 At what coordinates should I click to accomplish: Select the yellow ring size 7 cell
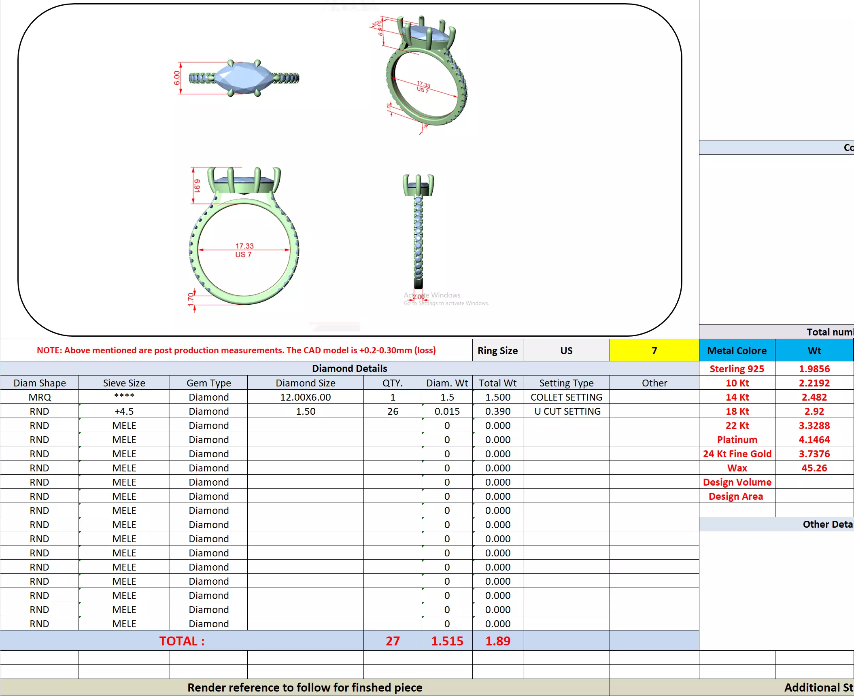tap(654, 350)
